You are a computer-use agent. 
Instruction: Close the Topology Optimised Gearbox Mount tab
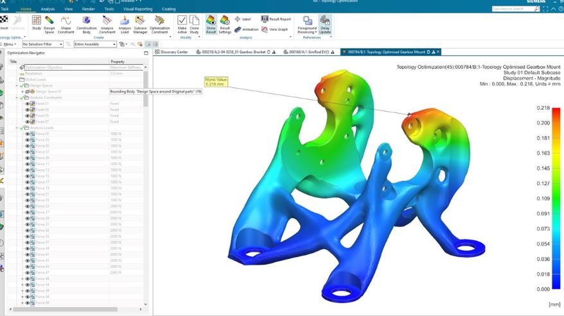coord(438,52)
